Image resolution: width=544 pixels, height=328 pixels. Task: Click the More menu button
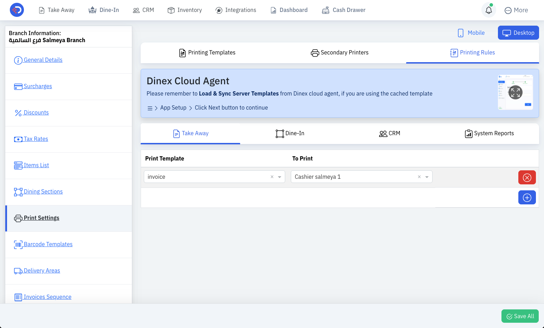pyautogui.click(x=516, y=10)
